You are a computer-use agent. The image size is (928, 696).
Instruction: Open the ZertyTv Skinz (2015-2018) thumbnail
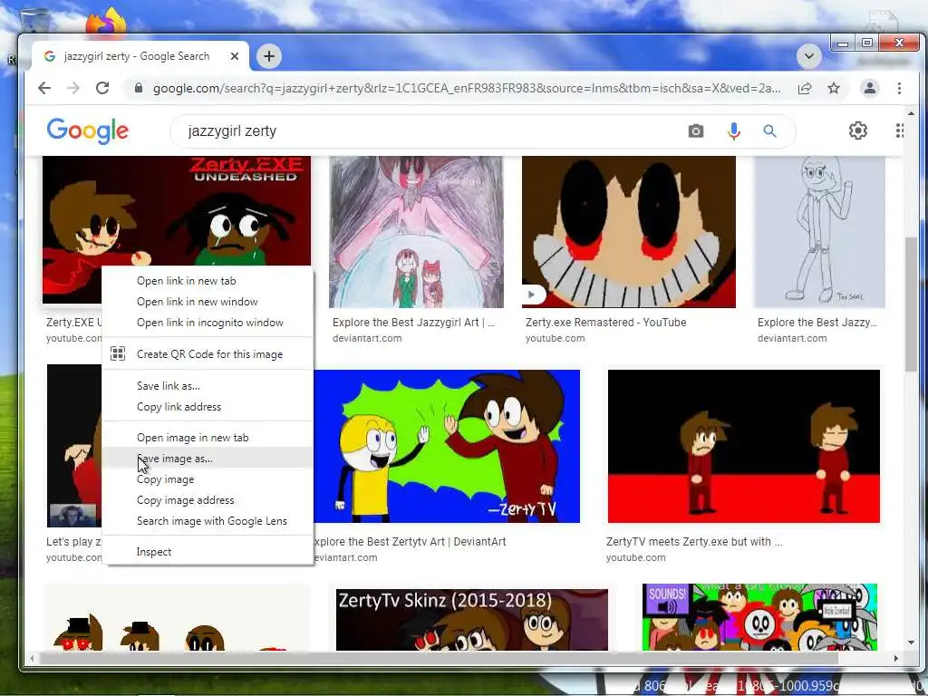(471, 620)
